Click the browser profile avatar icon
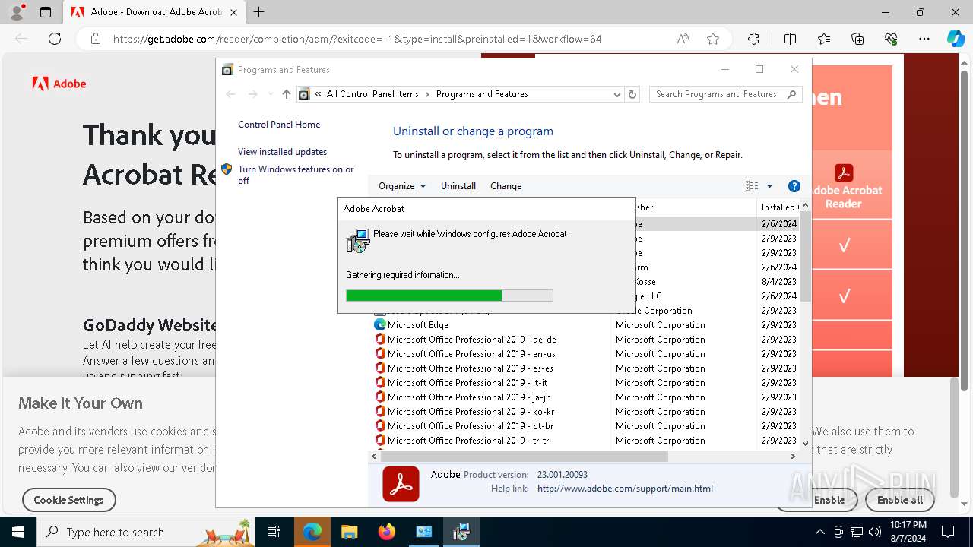The width and height of the screenshot is (973, 547). [x=17, y=12]
